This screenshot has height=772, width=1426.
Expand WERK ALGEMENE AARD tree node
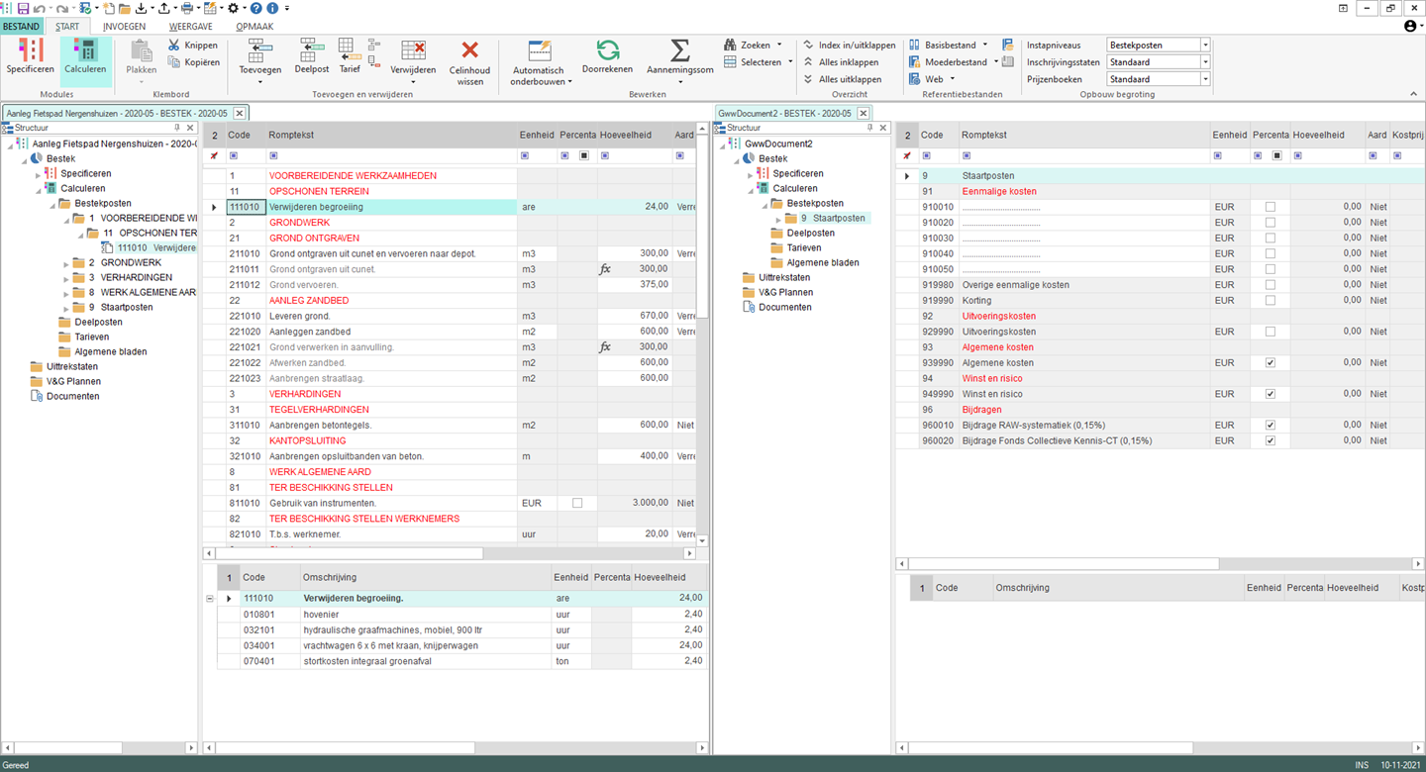coord(66,293)
